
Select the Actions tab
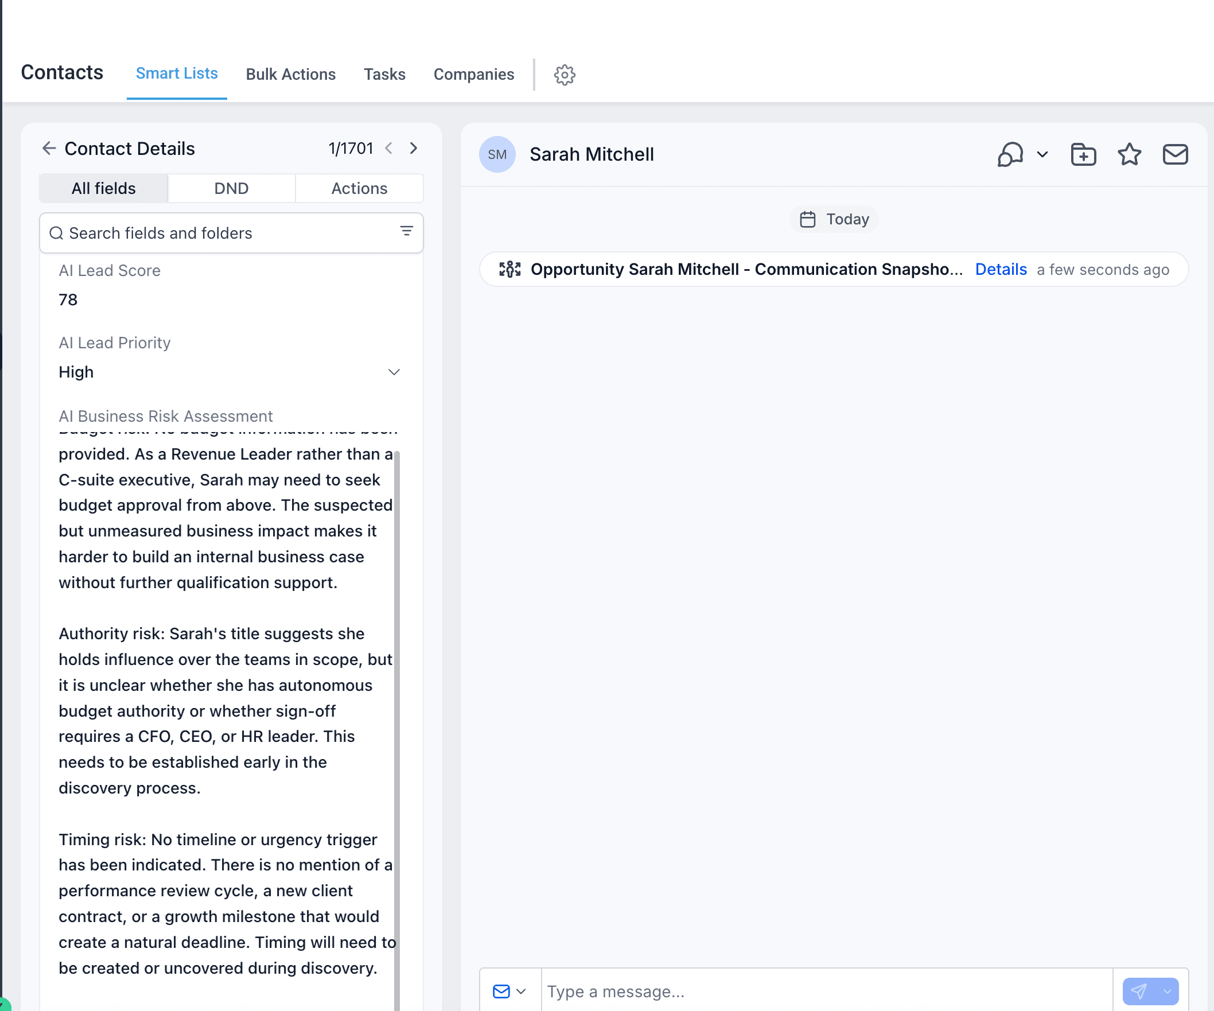[359, 188]
